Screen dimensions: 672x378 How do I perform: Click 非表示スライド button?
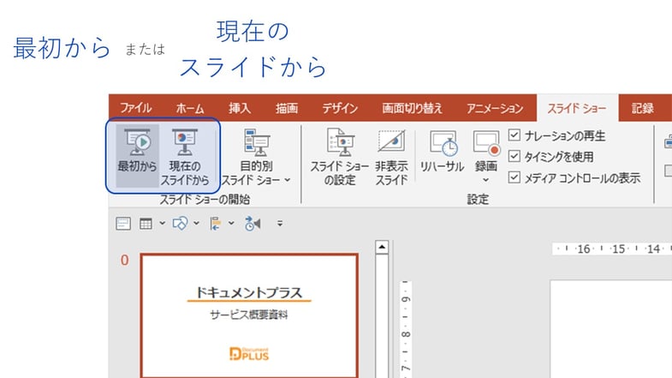click(391, 157)
